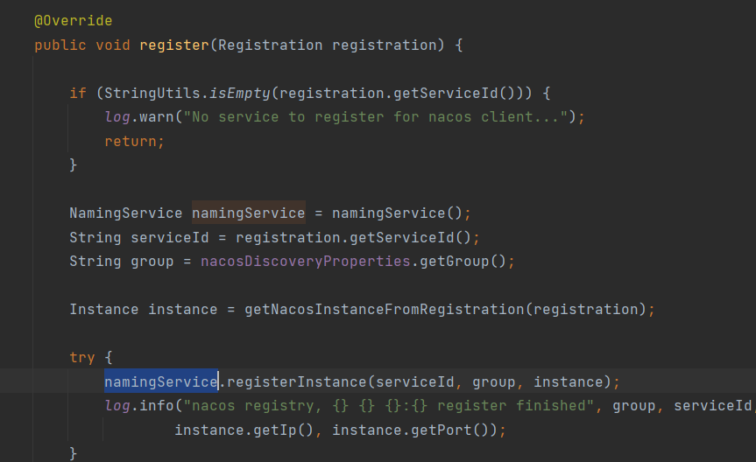Click the "No service to register for nacos client..." string

(375, 117)
